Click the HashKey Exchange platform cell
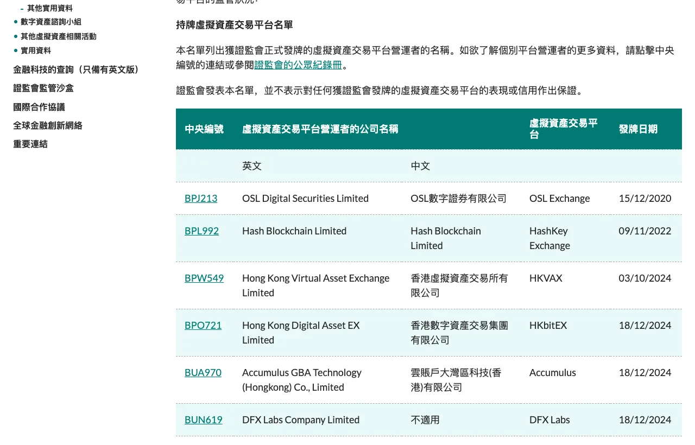 coord(549,238)
